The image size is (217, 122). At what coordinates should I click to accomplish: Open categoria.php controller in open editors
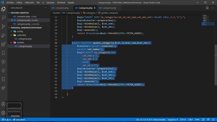coord(28,24)
